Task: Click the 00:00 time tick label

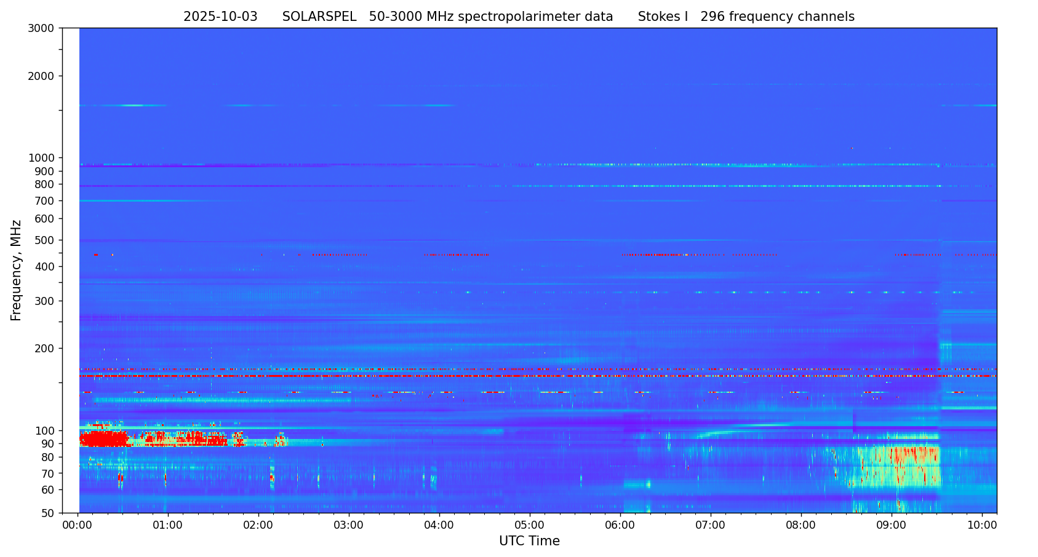Action: click(78, 526)
